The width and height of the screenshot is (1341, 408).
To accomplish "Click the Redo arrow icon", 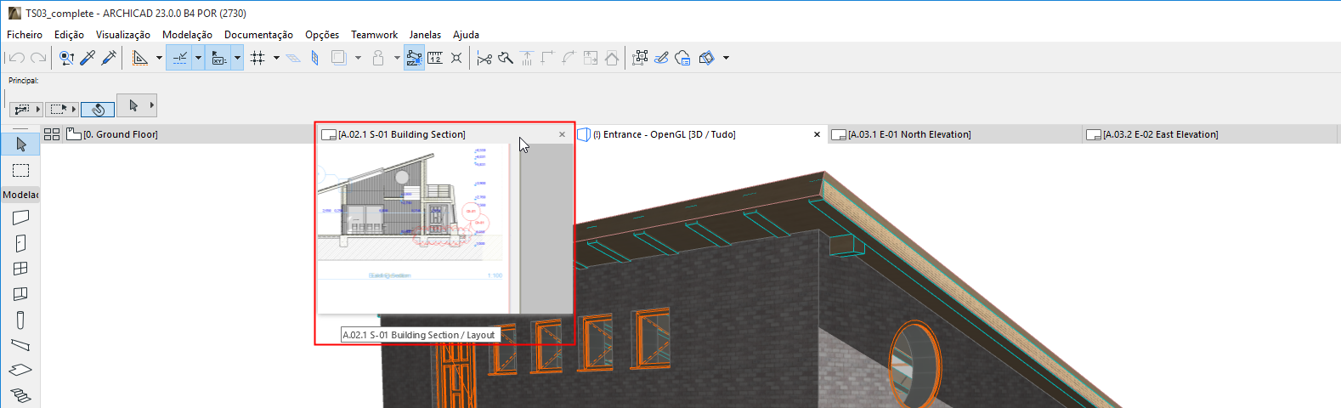I will click(x=38, y=58).
